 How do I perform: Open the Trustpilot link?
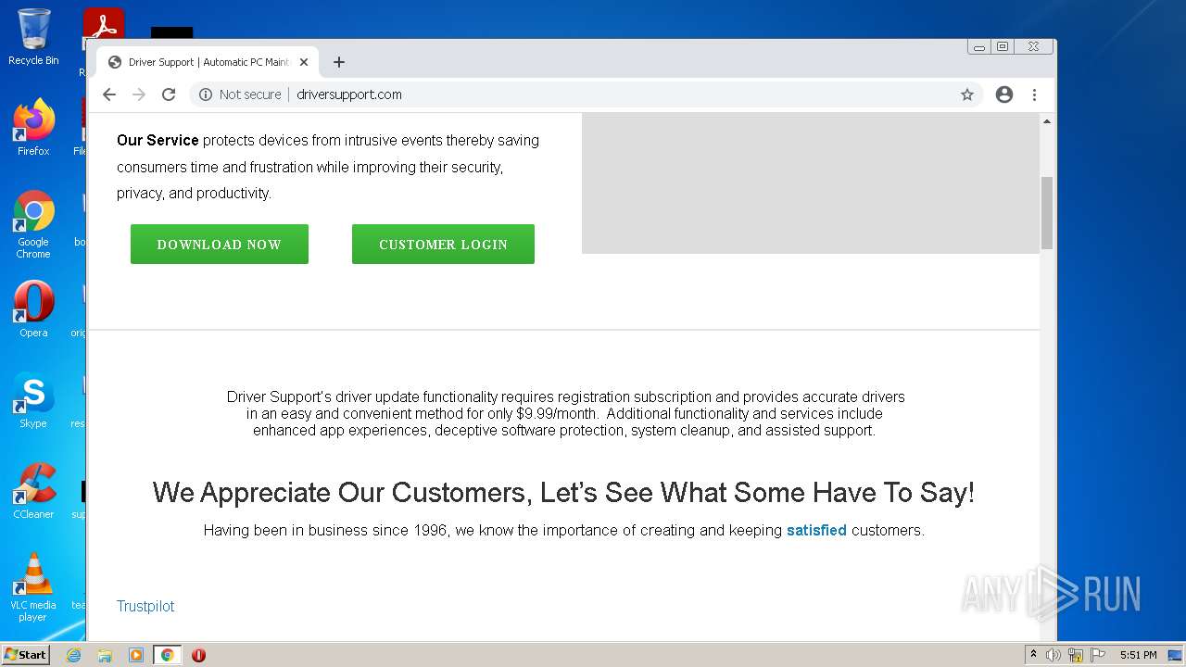click(x=145, y=606)
